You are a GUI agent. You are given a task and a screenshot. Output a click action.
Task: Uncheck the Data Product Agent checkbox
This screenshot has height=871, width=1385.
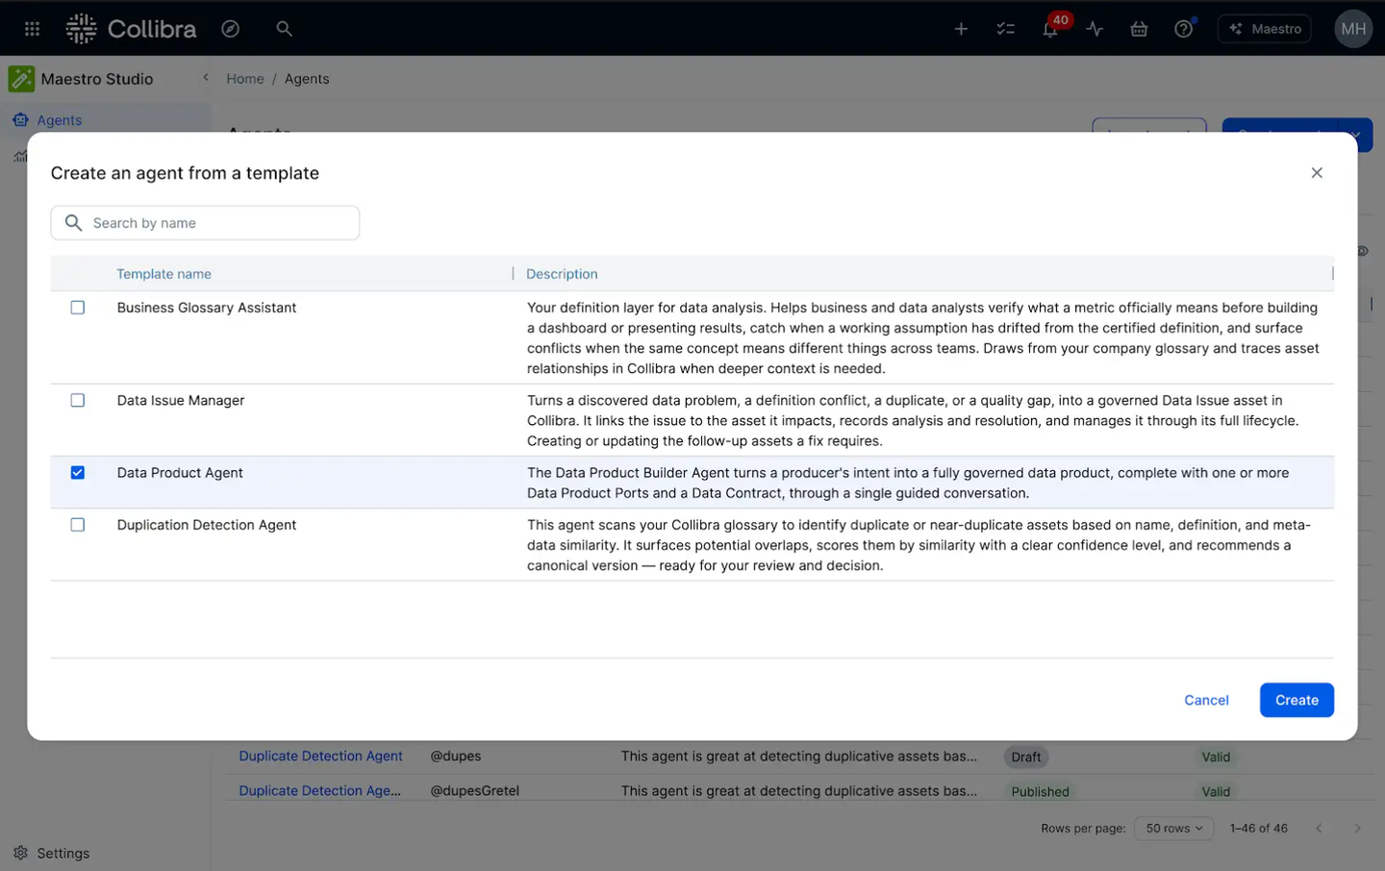coord(78,473)
